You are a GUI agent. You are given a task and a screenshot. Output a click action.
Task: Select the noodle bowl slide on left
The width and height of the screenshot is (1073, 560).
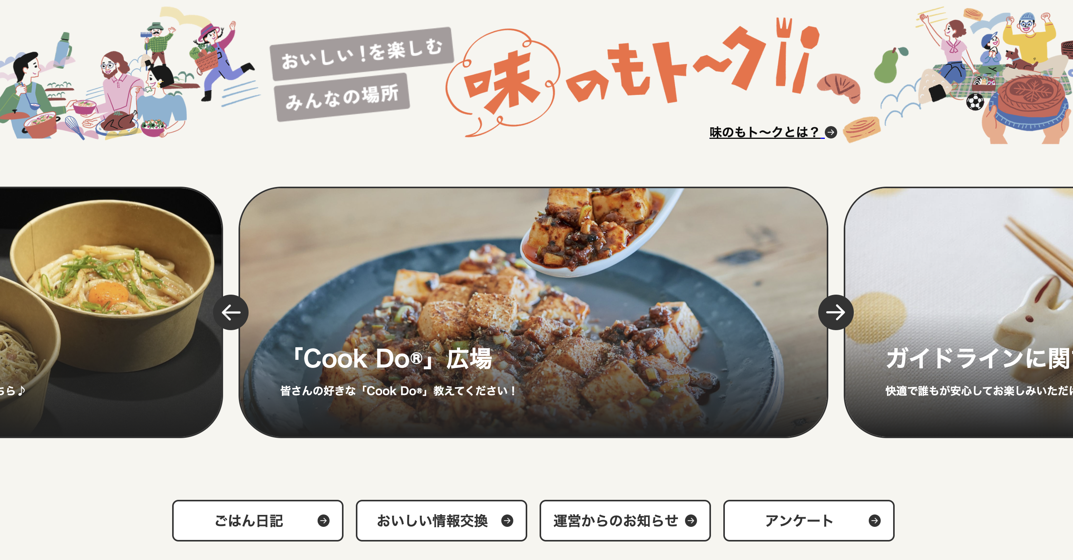[x=111, y=312]
